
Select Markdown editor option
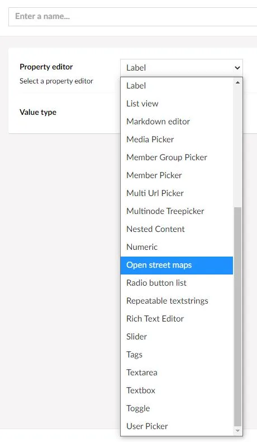coord(177,122)
